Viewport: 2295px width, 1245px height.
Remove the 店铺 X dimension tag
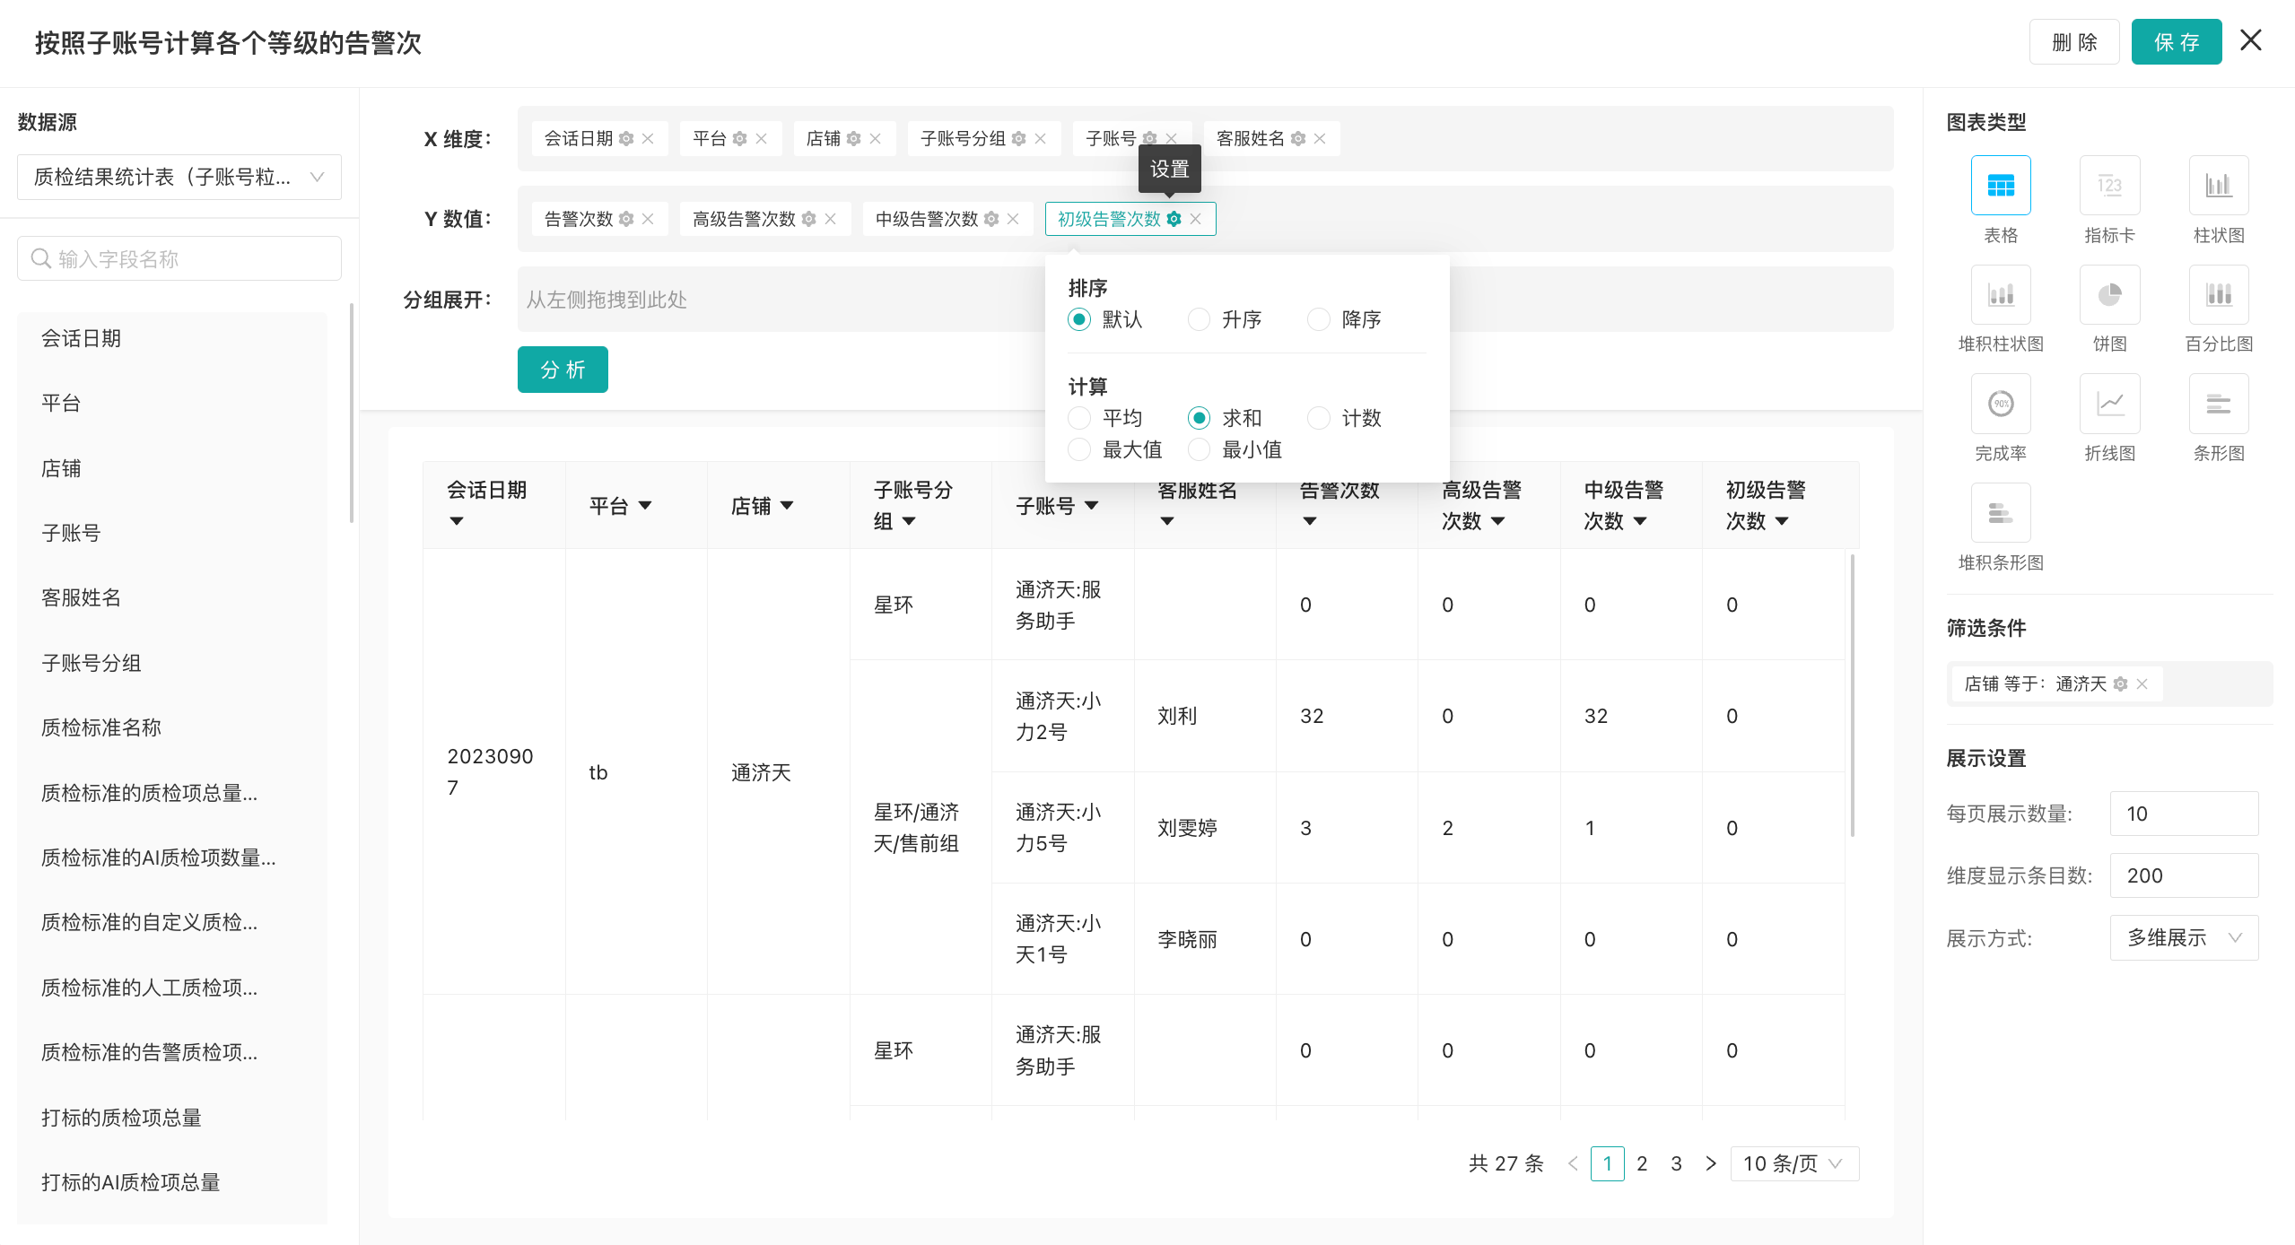[x=875, y=139]
